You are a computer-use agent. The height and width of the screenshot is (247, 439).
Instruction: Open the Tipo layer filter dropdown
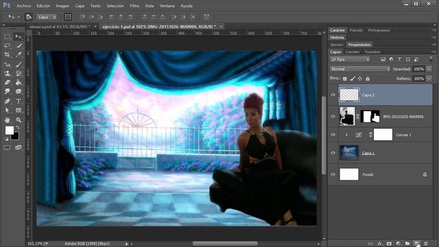350,59
